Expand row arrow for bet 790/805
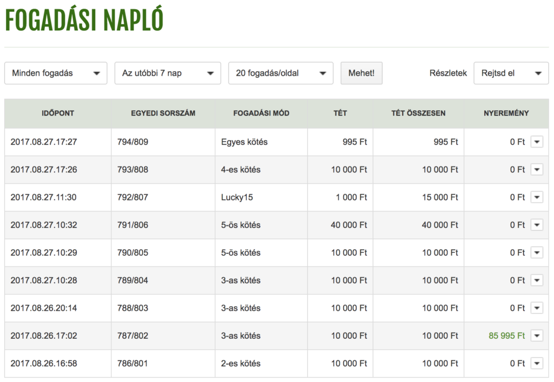The height and width of the screenshot is (382, 554). [x=536, y=253]
